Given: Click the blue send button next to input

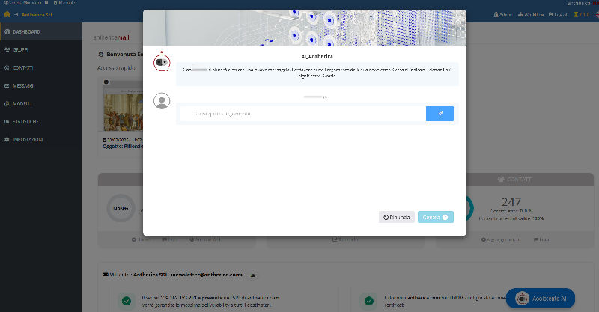Looking at the screenshot, I should (440, 114).
